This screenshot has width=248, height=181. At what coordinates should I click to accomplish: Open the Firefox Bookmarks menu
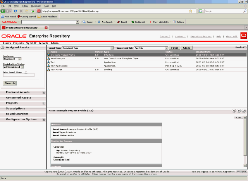click(x=36, y=6)
